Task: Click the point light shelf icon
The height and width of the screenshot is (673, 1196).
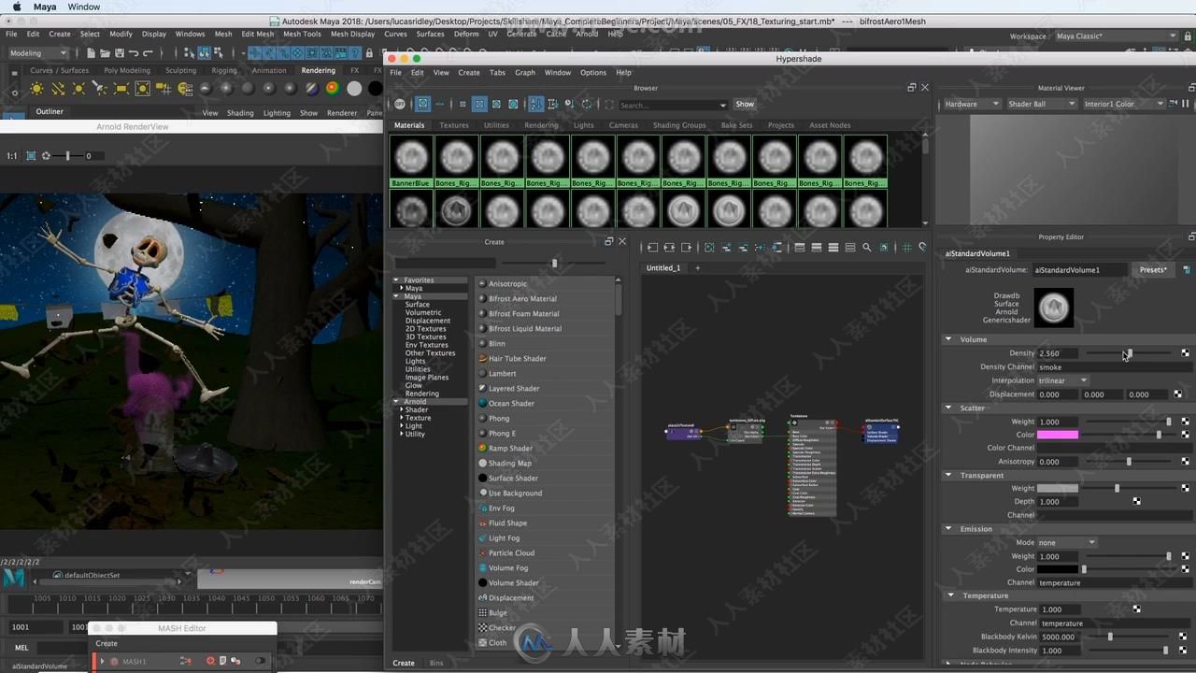Action: [x=78, y=89]
